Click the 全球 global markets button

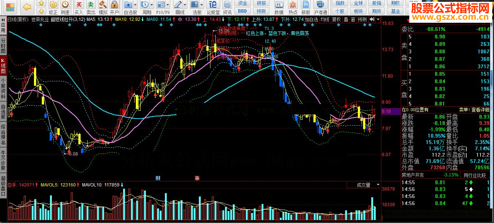click(358, 3)
